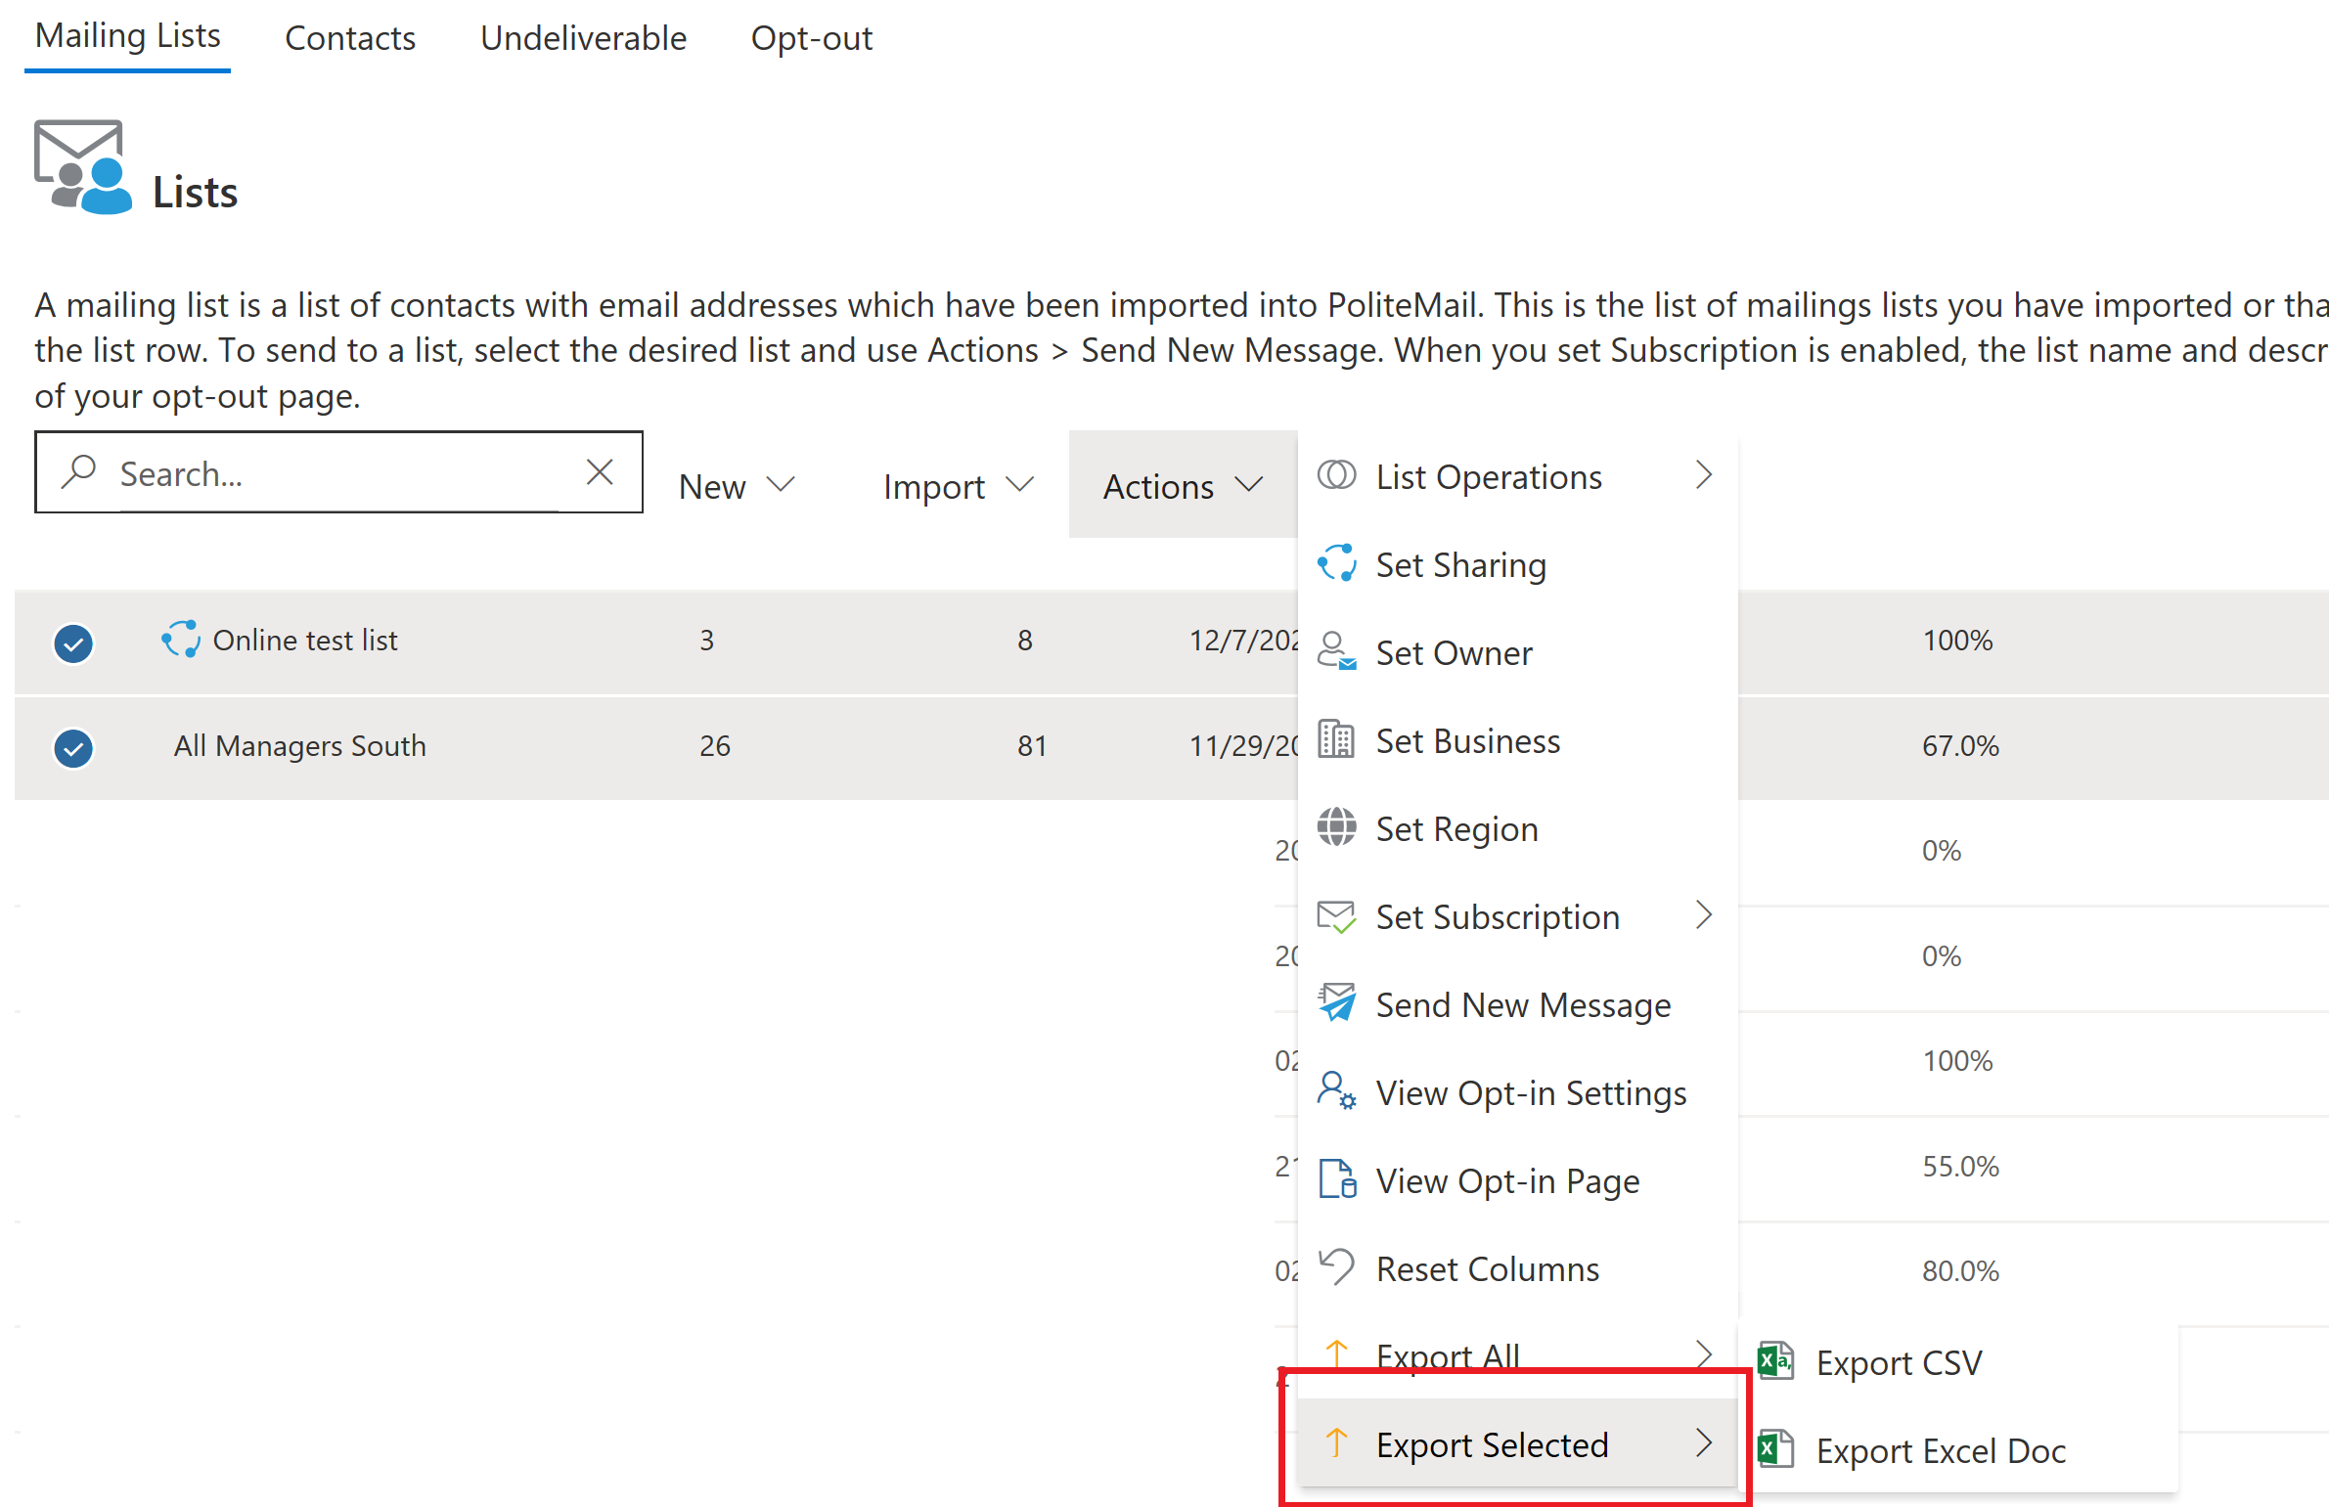The image size is (2329, 1507).
Task: Click the Set Sharing icon in menu
Action: click(1336, 564)
